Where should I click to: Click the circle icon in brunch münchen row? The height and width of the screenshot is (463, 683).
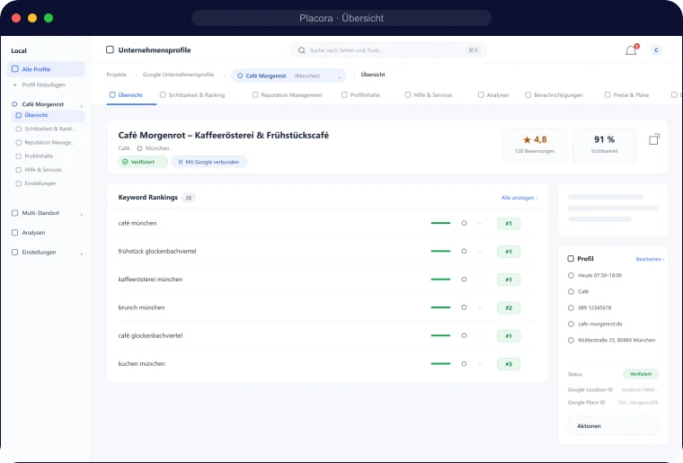pos(464,307)
